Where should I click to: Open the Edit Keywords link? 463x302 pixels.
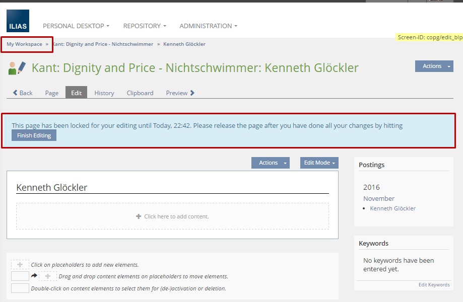coord(434,285)
